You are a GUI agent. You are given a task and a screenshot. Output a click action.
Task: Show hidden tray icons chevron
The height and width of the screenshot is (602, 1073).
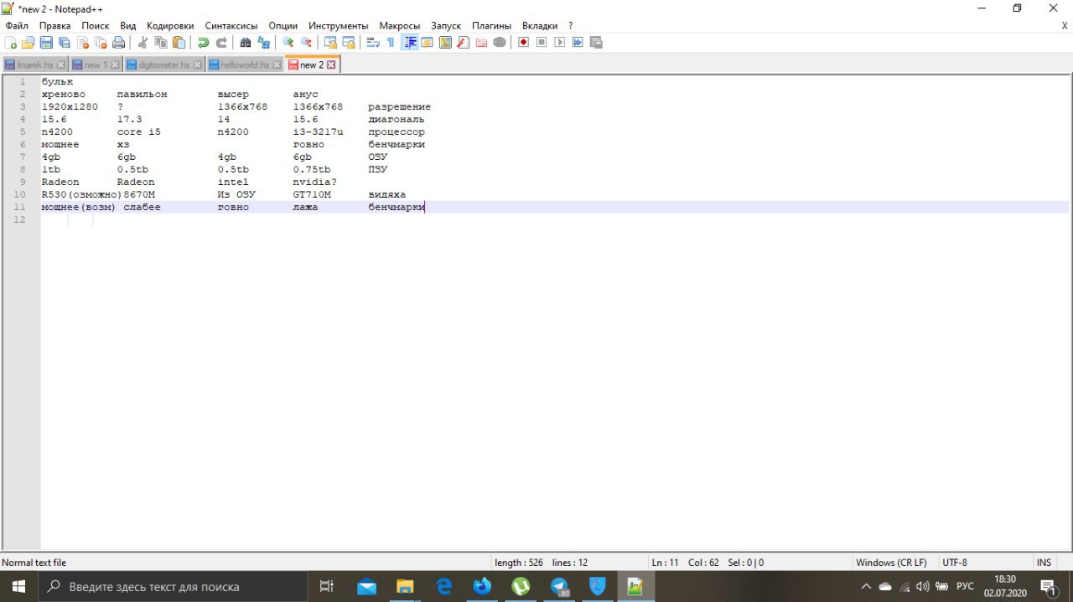[x=866, y=587]
